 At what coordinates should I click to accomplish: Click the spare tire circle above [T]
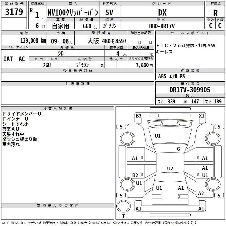click(x=123, y=206)
